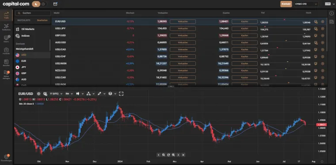
Task: Open Meine Anfragen in the sidebar
Action: (6, 75)
